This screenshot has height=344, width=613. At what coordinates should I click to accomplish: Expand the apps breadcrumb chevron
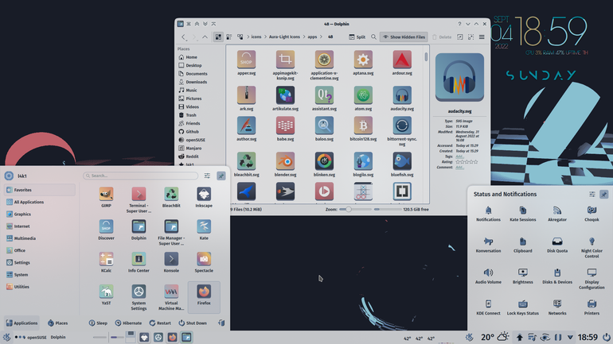tap(322, 37)
